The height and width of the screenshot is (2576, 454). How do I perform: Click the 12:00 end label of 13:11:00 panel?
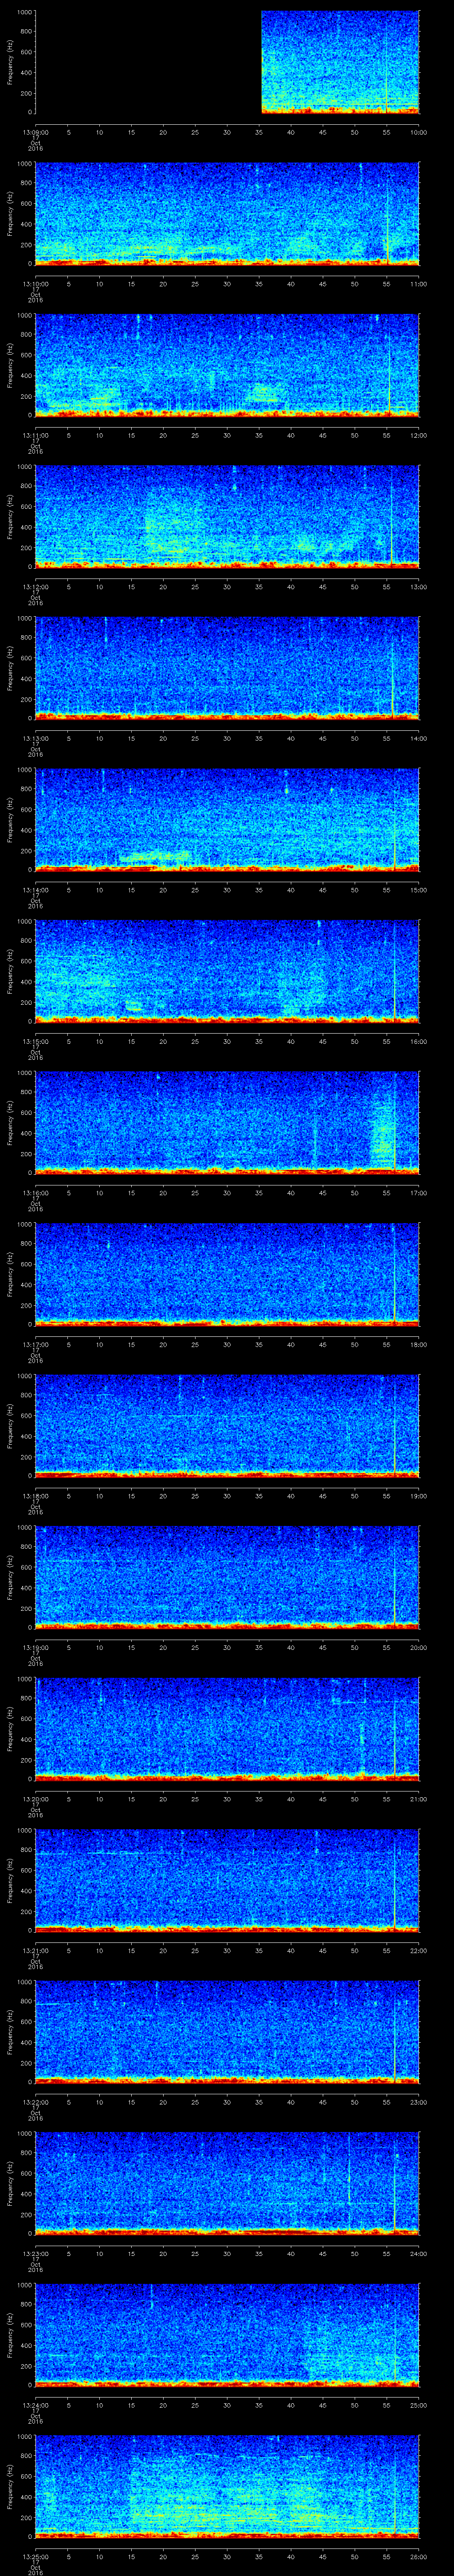(418, 435)
